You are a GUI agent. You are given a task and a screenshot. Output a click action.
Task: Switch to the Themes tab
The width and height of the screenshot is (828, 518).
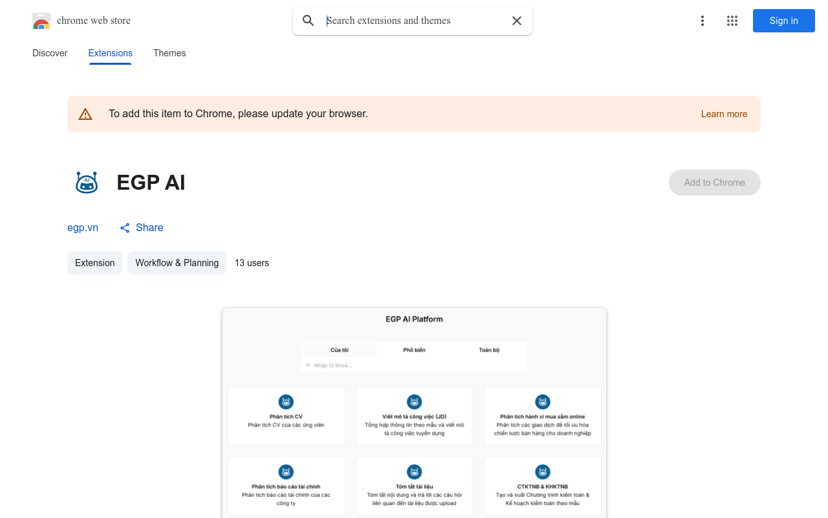pos(169,53)
